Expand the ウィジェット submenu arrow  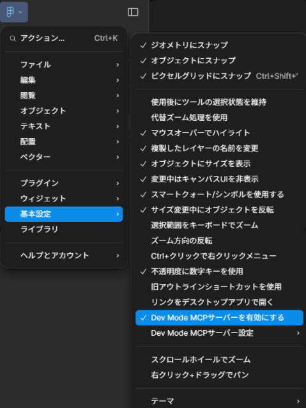click(x=118, y=198)
